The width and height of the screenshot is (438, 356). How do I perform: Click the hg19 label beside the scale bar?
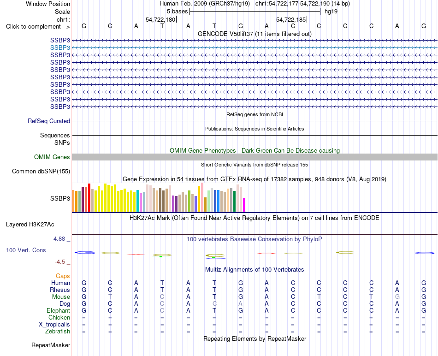(x=331, y=12)
